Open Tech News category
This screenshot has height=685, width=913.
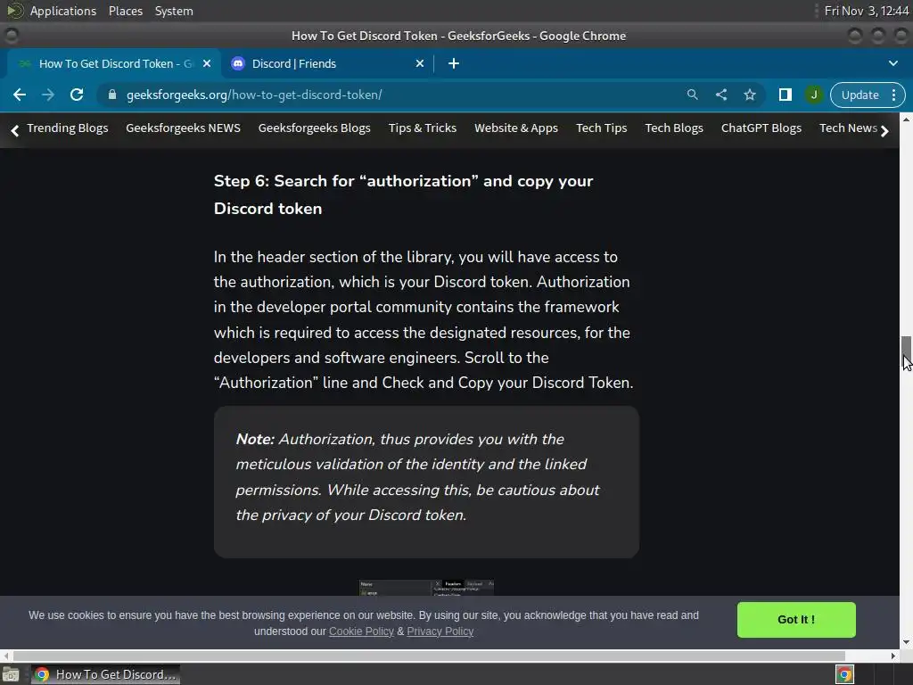[848, 128]
